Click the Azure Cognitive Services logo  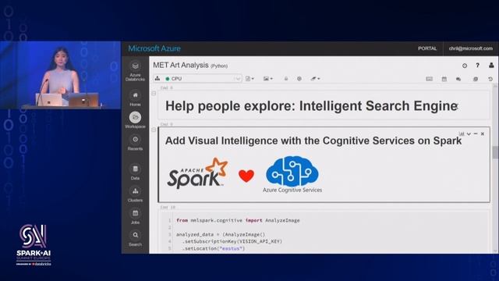(x=292, y=175)
